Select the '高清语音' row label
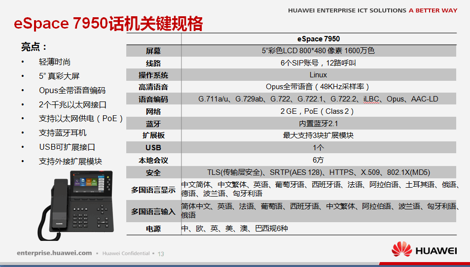Viewport: 470px width, 267px height. pyautogui.click(x=153, y=87)
